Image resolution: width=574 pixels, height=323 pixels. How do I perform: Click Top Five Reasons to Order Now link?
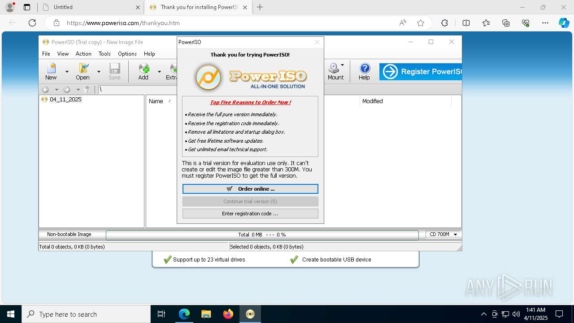(x=250, y=102)
